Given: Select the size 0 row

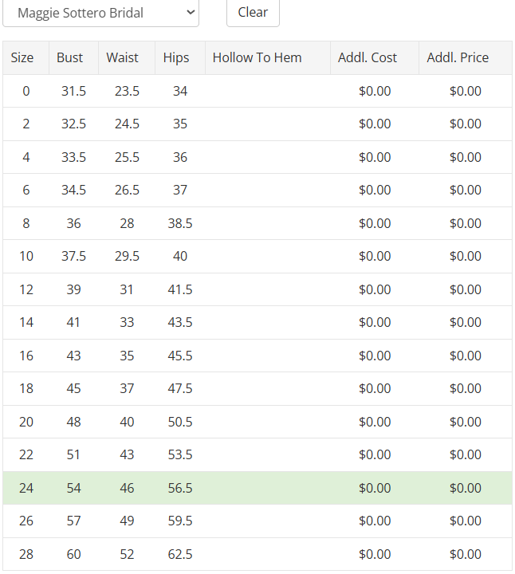Looking at the screenshot, I should tap(257, 91).
